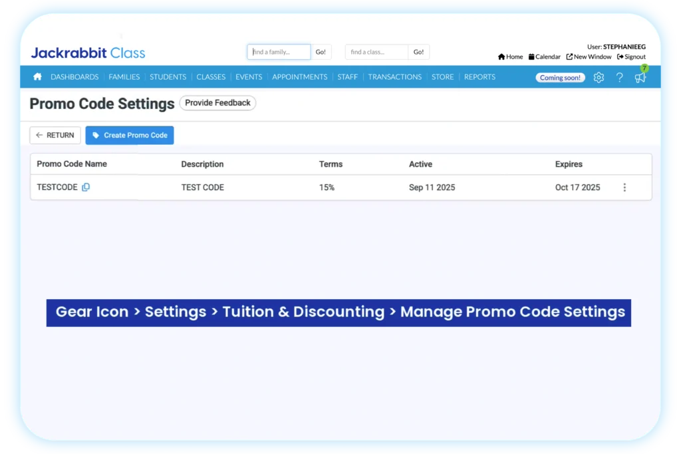This screenshot has width=681, height=454.
Task: Open the megaphone announcements icon
Action: click(640, 78)
